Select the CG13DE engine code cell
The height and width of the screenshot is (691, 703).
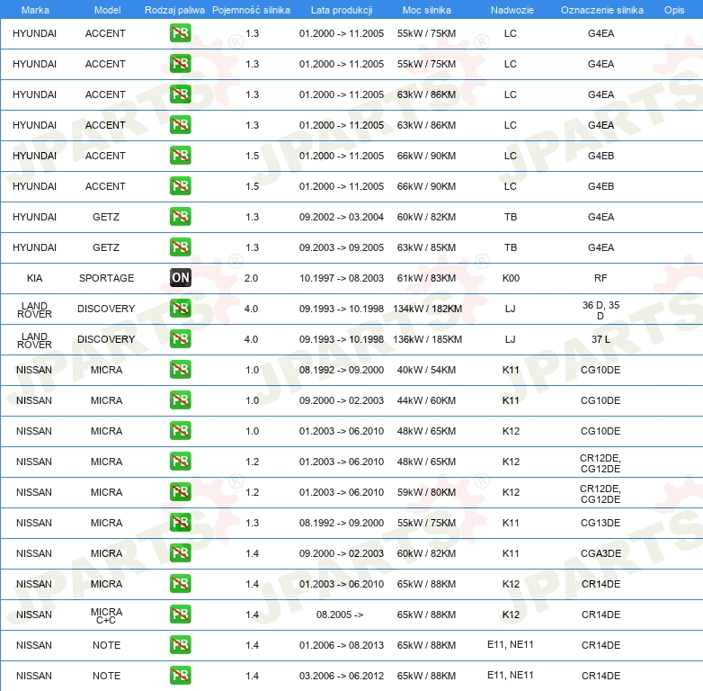coord(601,523)
